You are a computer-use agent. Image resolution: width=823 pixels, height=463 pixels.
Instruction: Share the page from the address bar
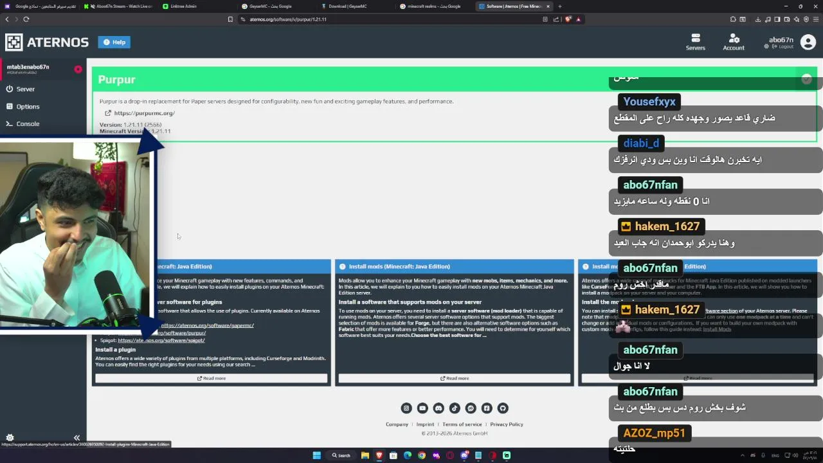[x=556, y=19]
